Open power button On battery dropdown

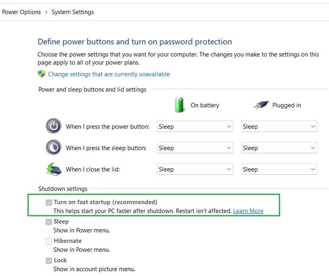tap(195, 126)
